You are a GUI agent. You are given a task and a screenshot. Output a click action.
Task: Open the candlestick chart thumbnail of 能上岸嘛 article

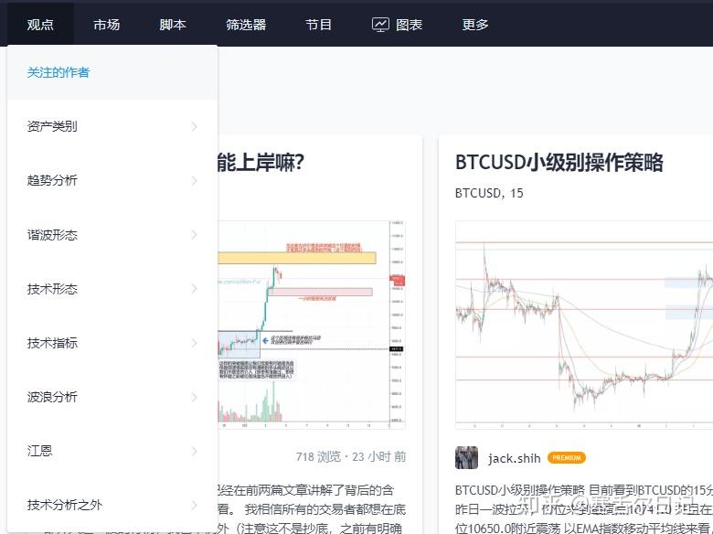(x=312, y=325)
